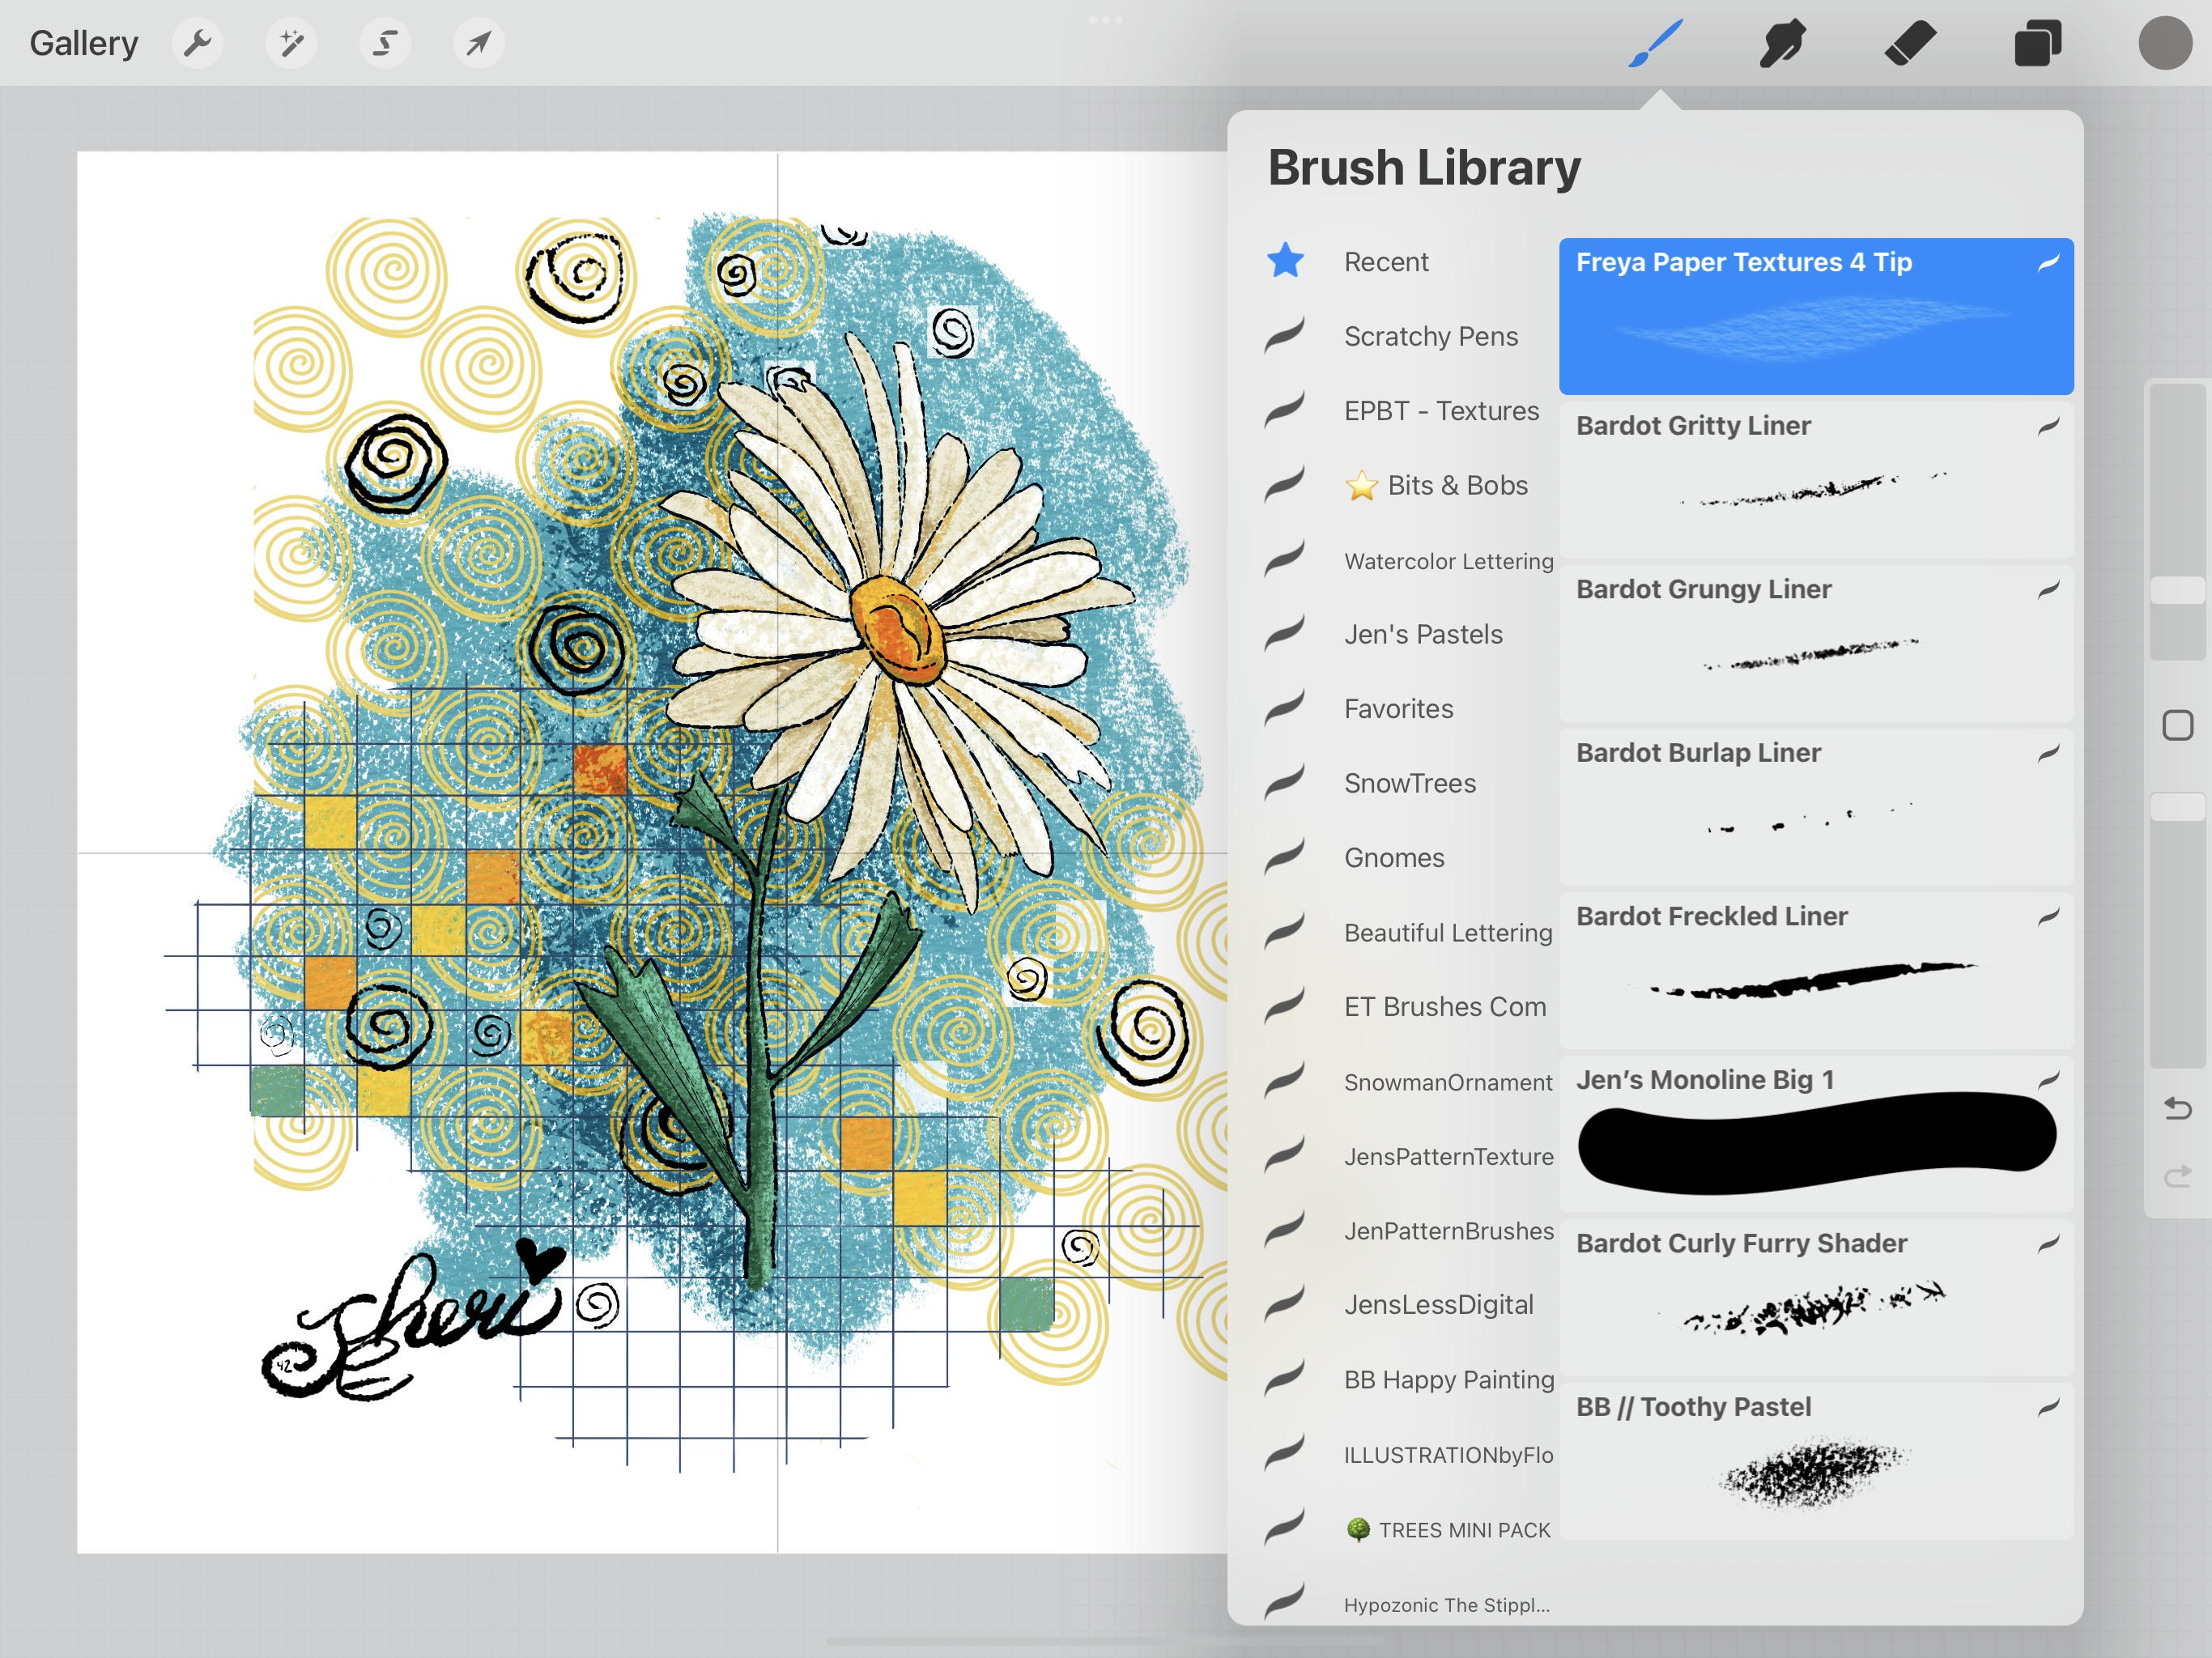This screenshot has height=1658, width=2212.
Task: Return to Gallery
Action: (x=84, y=43)
